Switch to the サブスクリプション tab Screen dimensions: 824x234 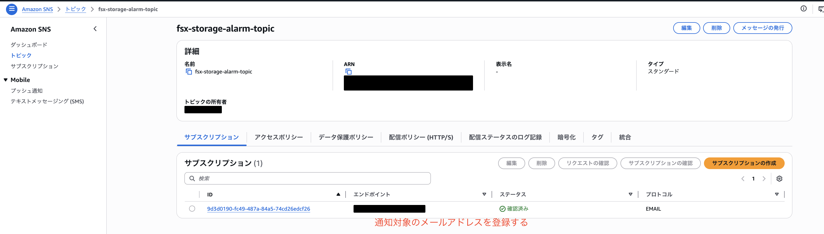pyautogui.click(x=212, y=137)
